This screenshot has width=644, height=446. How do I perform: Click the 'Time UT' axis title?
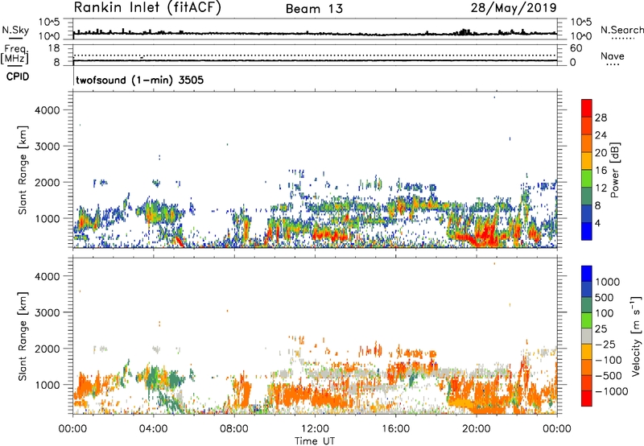[315, 441]
